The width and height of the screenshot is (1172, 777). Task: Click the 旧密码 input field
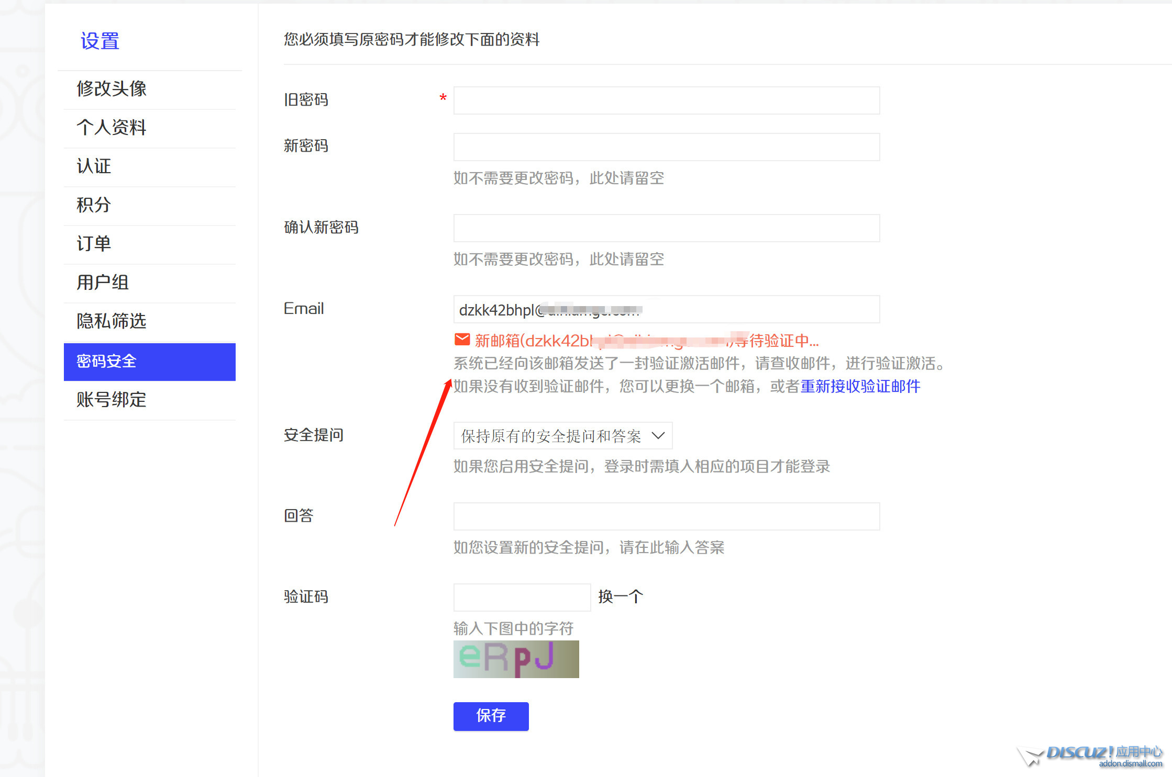pos(666,100)
